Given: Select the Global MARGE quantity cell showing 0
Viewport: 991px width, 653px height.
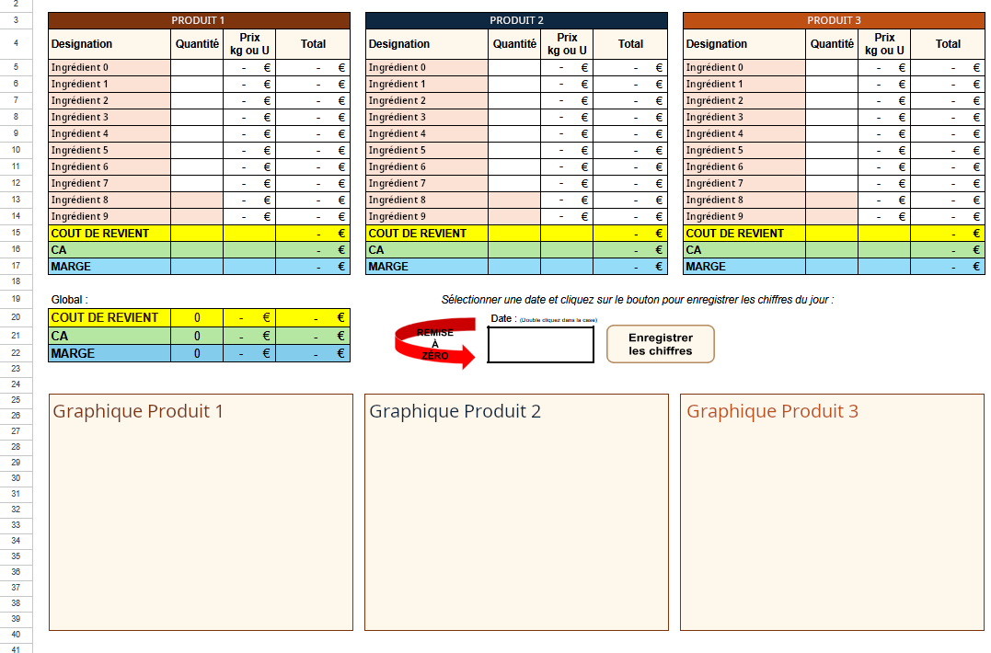Looking at the screenshot, I should 197,353.
